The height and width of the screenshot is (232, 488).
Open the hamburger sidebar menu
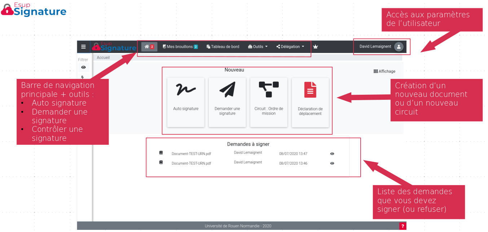83,47
